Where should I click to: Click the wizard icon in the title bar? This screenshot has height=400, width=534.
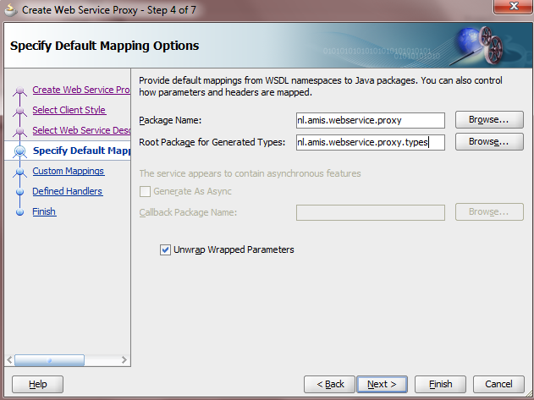[x=11, y=10]
